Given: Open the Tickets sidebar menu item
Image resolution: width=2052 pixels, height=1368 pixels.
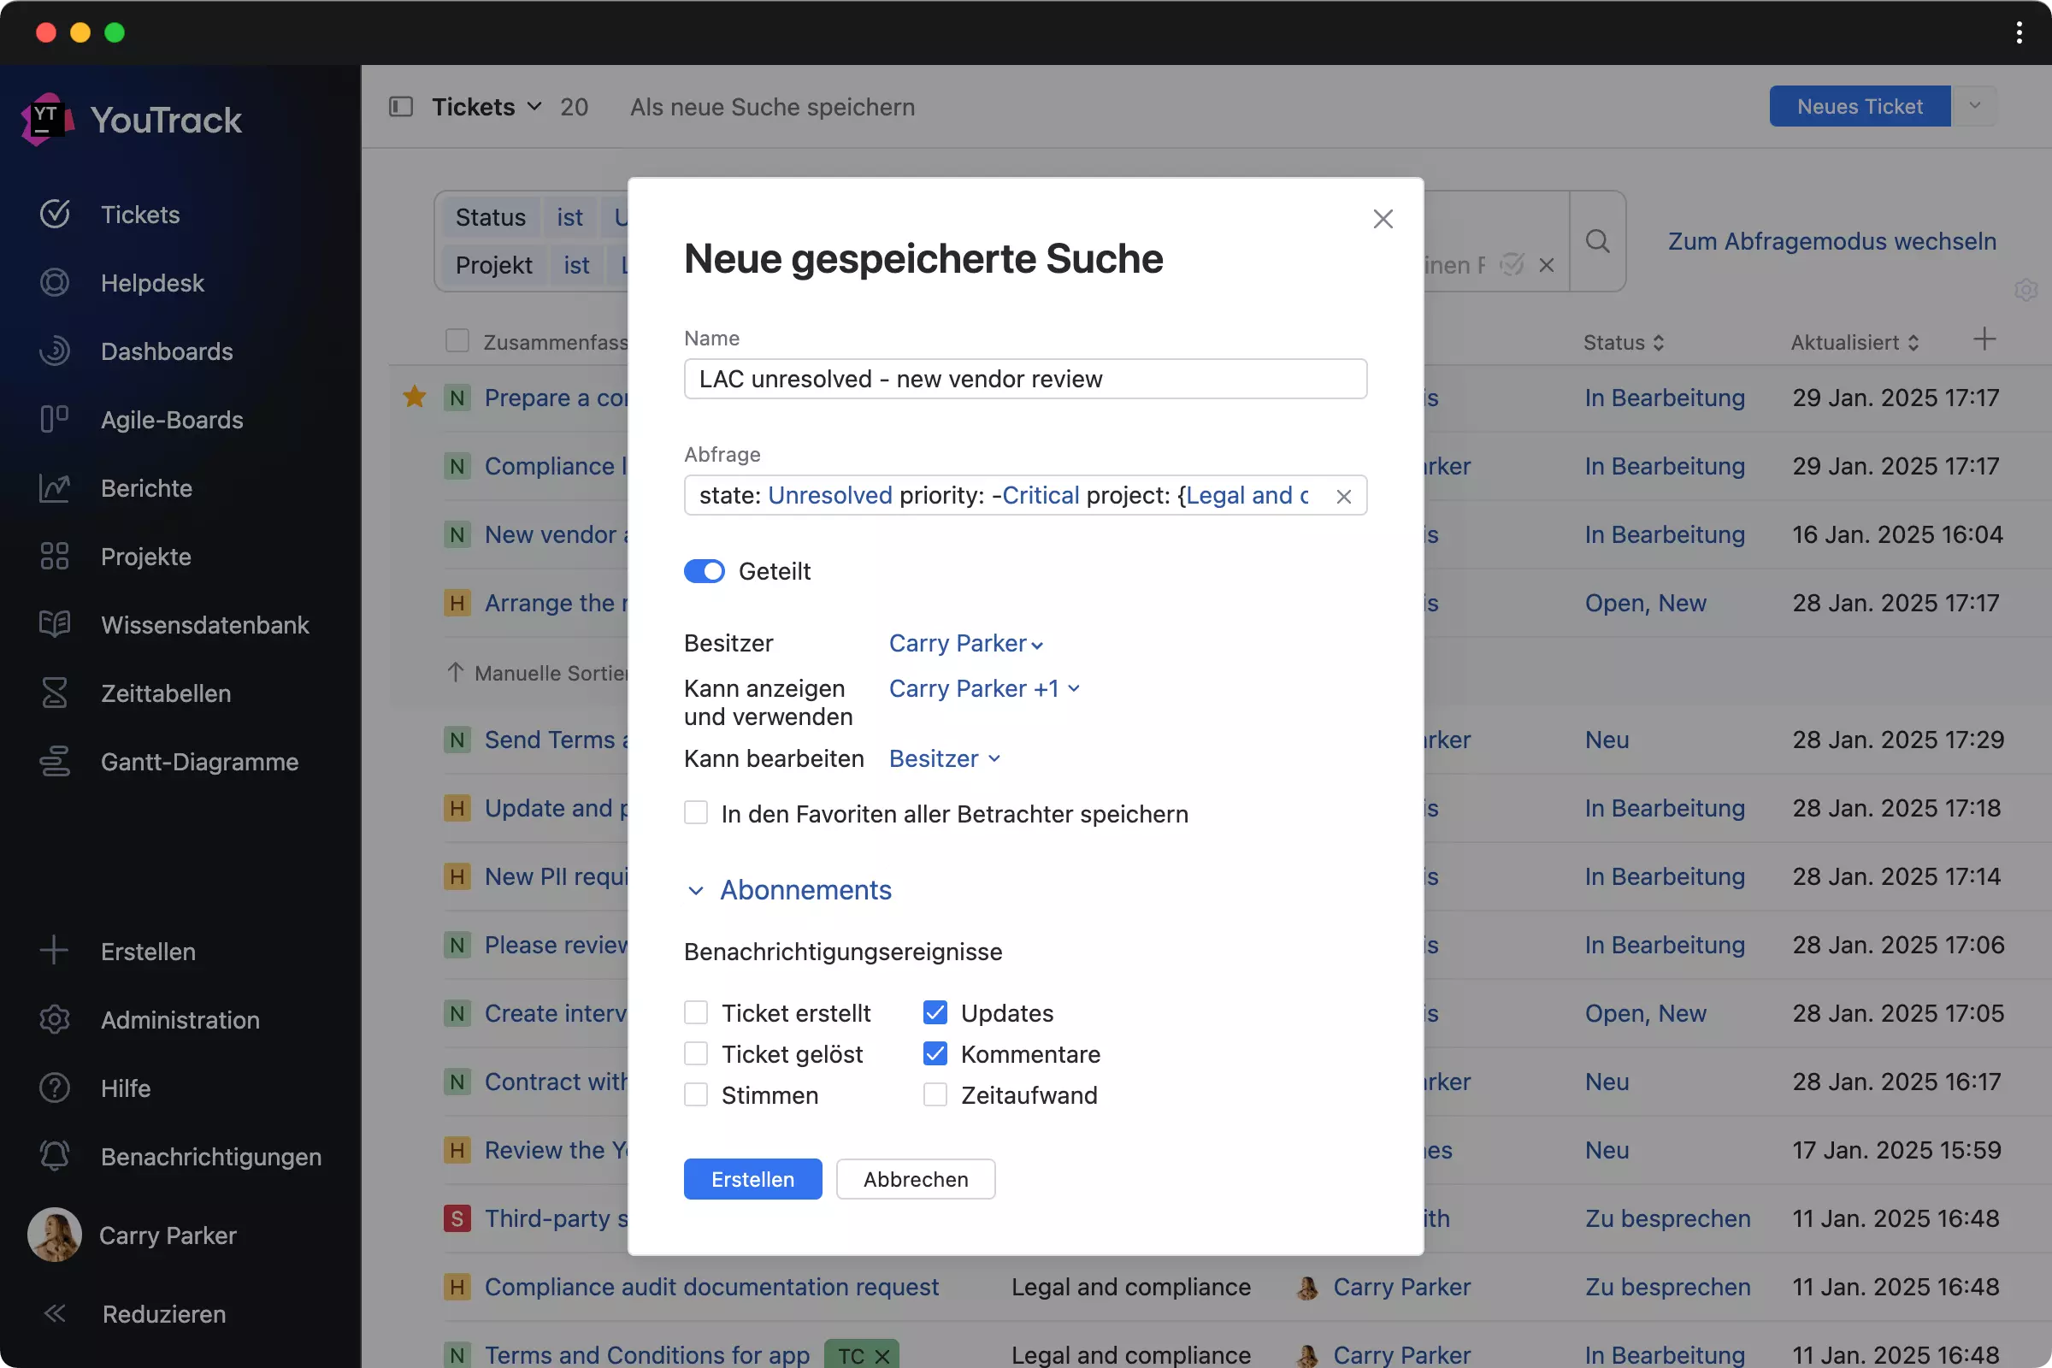Looking at the screenshot, I should [139, 215].
